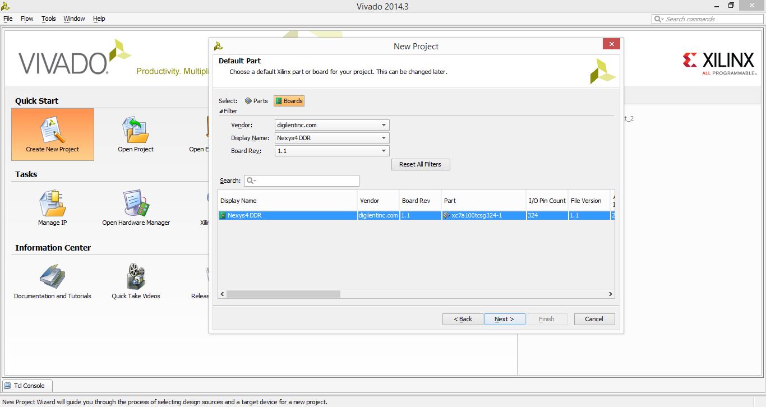Click digilentinc.com vendor cell in table
The image size is (766, 407).
pyautogui.click(x=378, y=215)
